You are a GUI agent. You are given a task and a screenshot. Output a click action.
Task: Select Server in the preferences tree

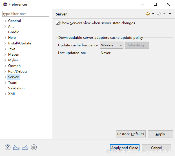point(14,77)
